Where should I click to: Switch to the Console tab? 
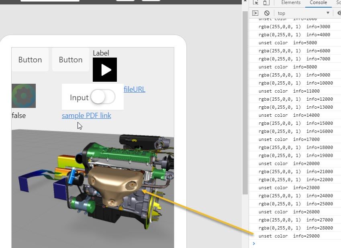coord(318,2)
